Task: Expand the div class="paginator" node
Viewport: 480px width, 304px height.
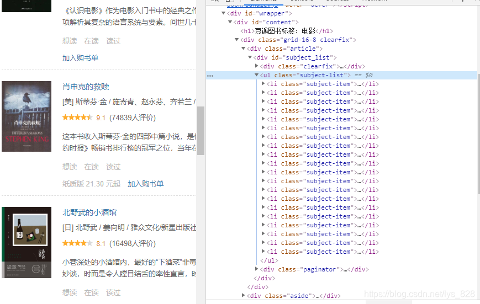Action: 256,269
